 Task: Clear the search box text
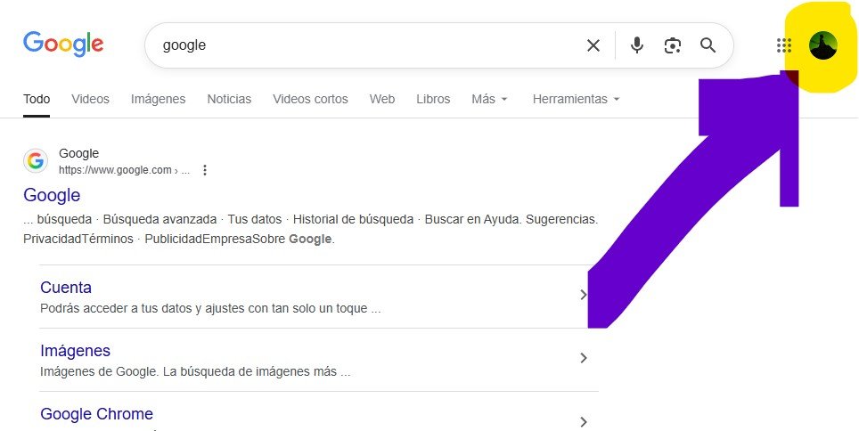[593, 45]
